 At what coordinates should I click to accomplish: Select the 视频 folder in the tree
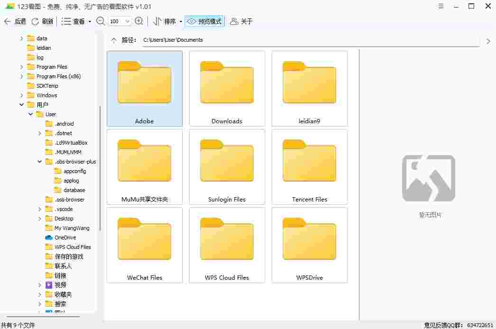pos(60,285)
